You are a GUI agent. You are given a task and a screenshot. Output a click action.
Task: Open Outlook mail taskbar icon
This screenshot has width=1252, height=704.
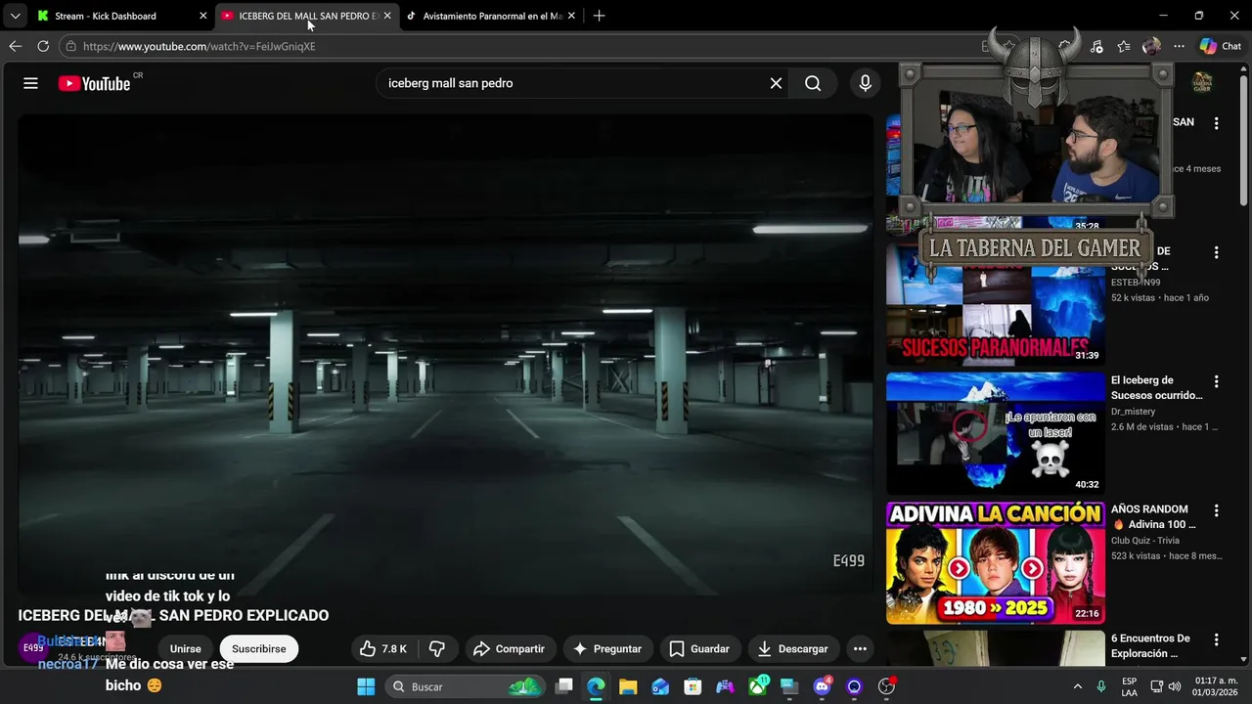point(660,686)
